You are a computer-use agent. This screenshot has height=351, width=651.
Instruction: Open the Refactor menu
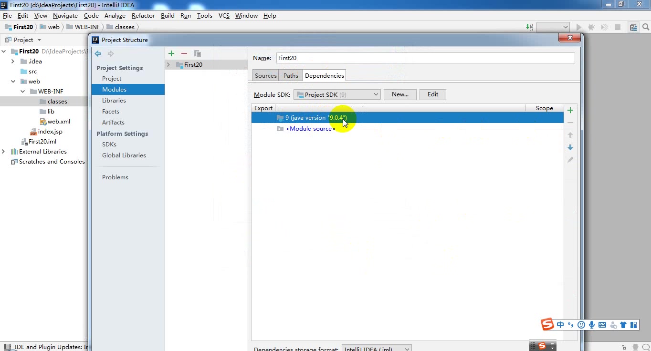[x=143, y=15]
